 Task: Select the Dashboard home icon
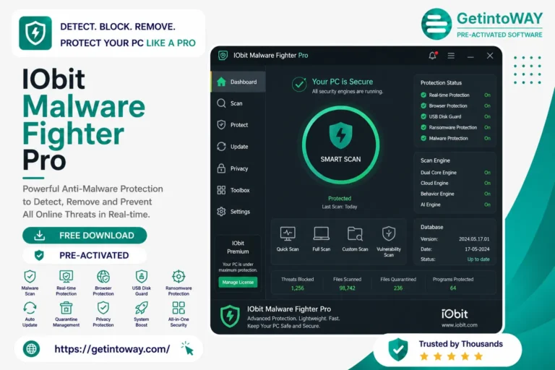(x=221, y=82)
